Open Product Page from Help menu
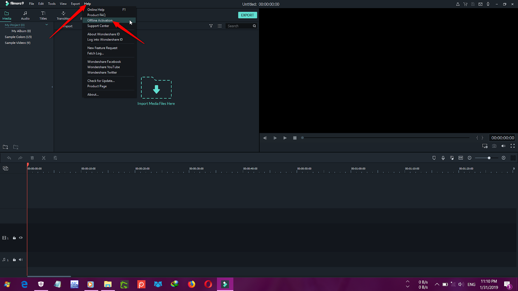The width and height of the screenshot is (518, 291). (x=109, y=86)
